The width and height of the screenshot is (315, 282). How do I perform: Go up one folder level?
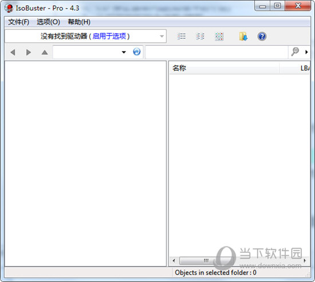point(45,53)
